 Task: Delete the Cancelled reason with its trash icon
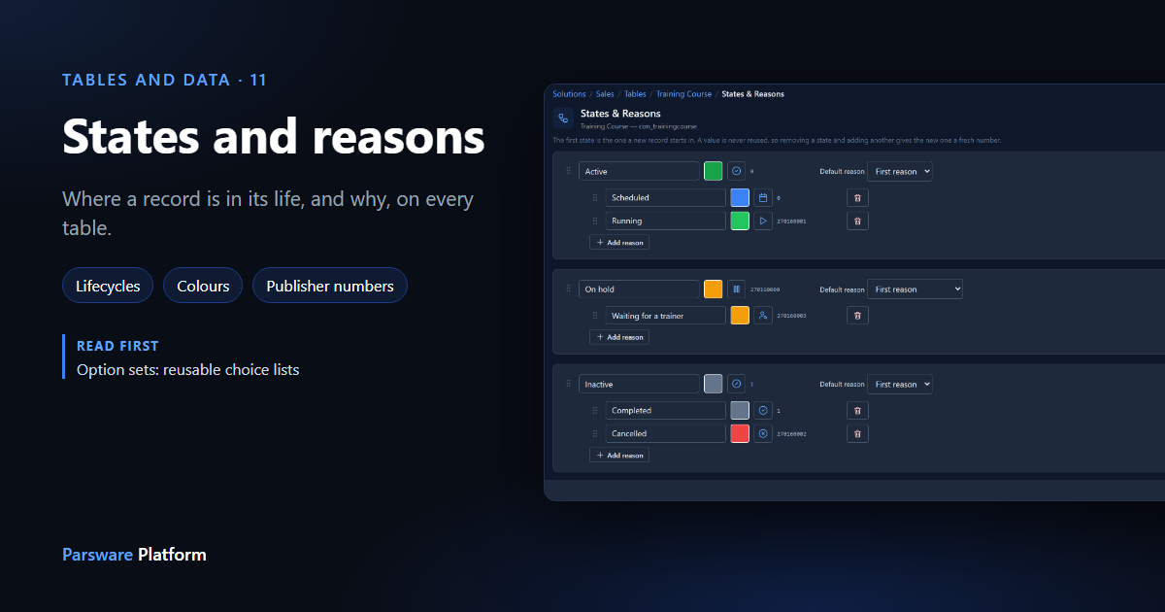coord(857,433)
